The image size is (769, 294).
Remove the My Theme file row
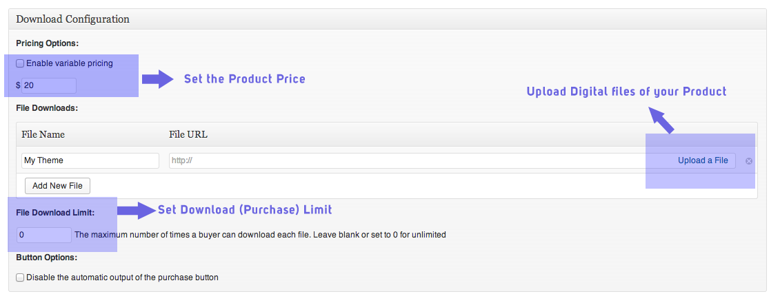point(749,160)
